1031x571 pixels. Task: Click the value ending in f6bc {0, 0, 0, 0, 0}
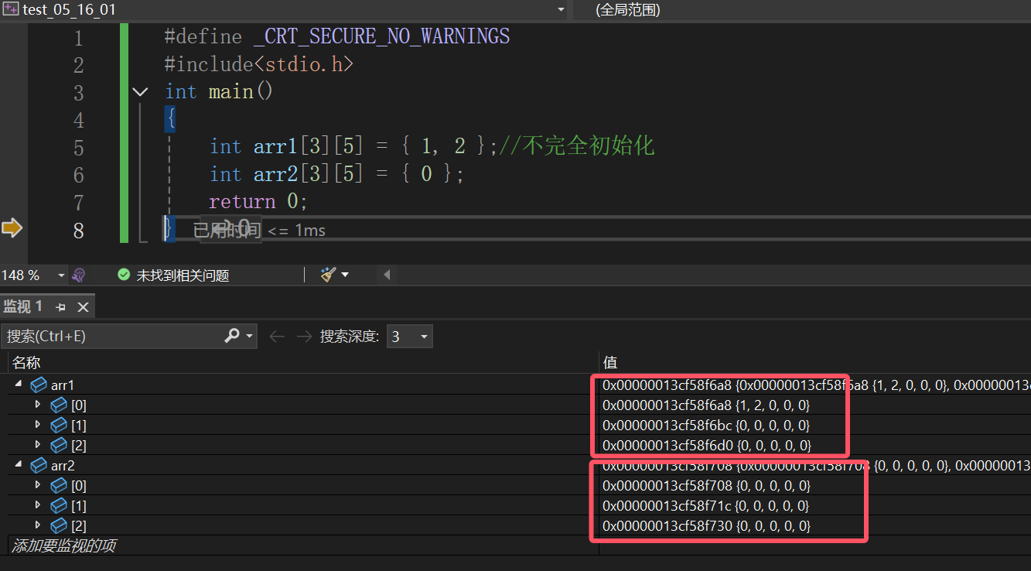click(707, 425)
